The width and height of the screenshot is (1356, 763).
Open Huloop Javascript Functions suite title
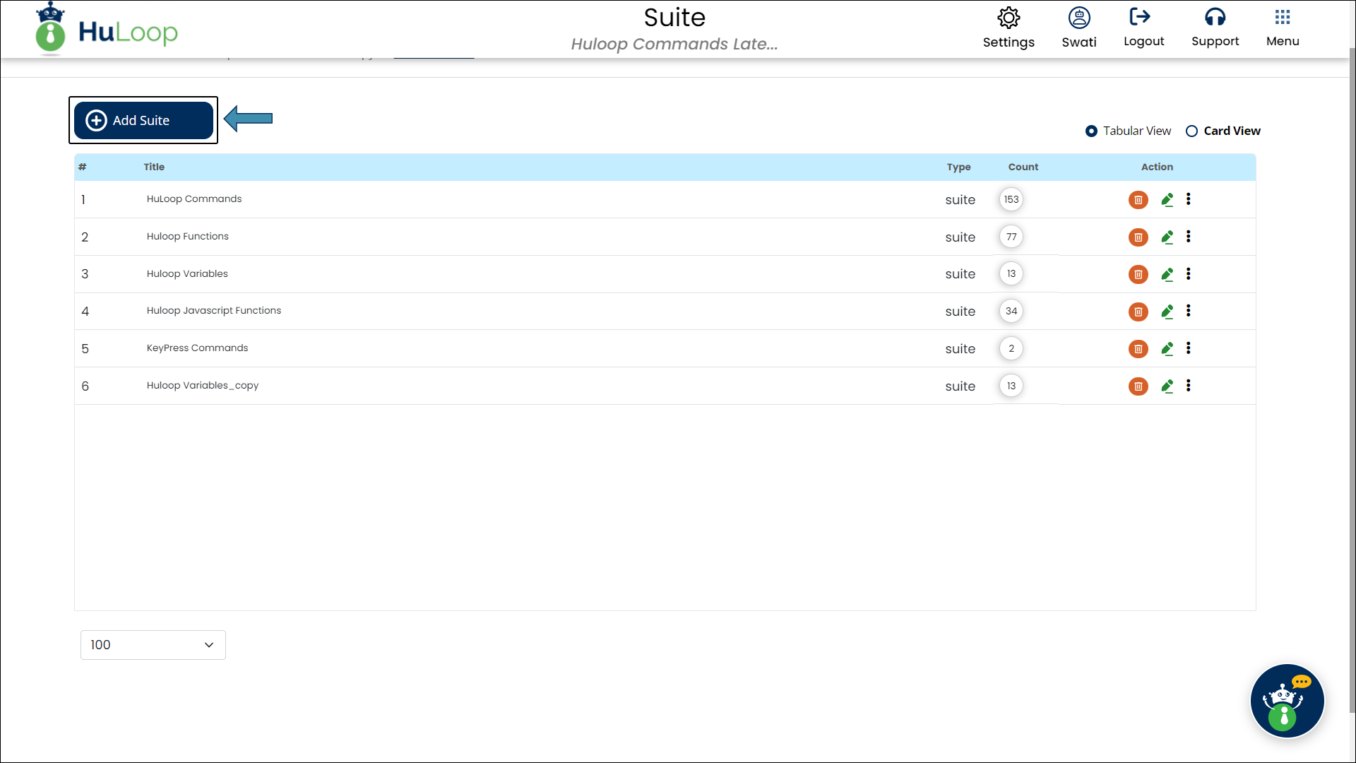pos(214,311)
